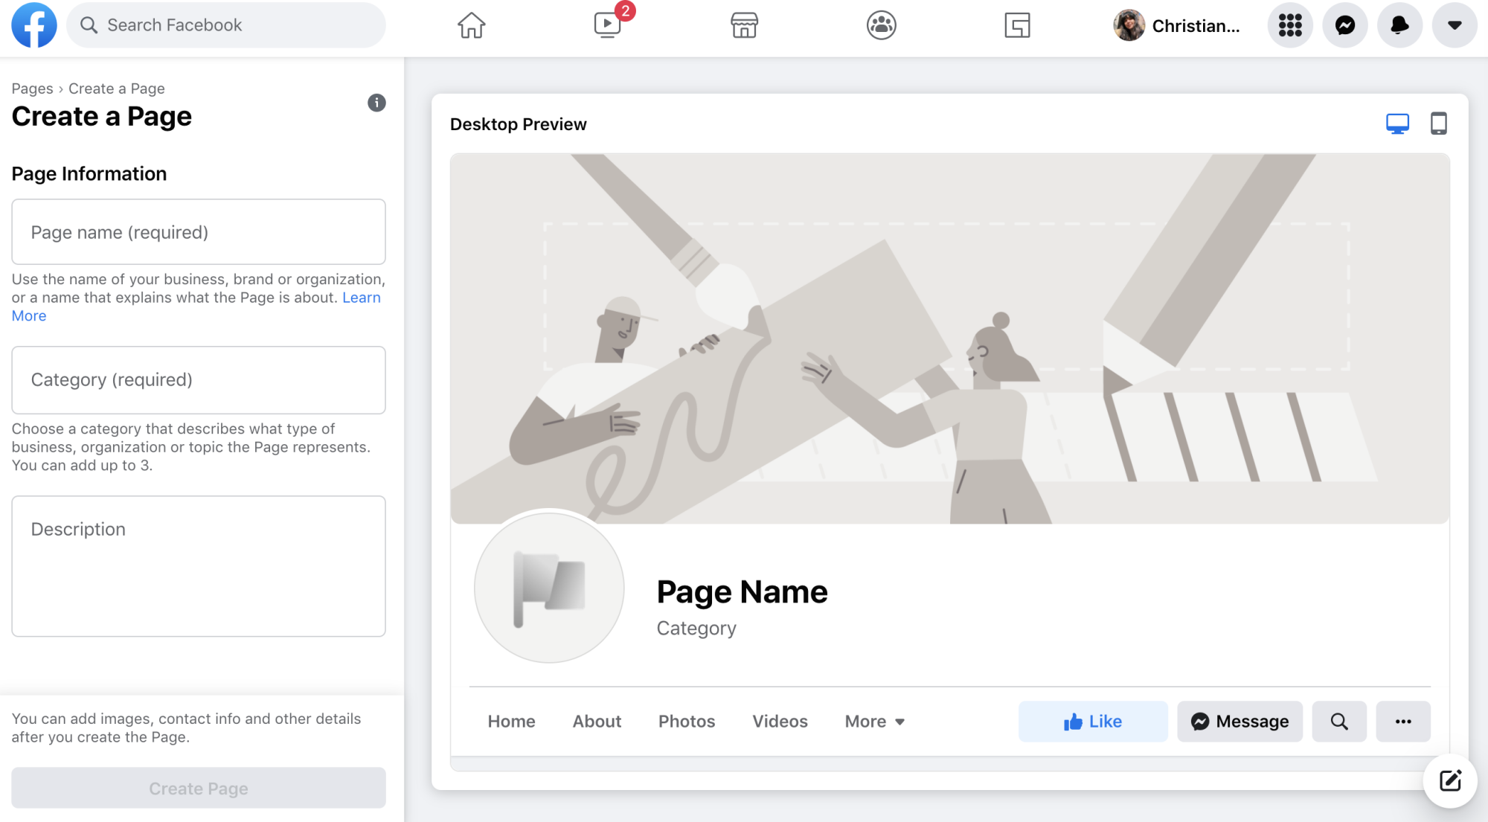Click the Facebook home icon
Image resolution: width=1488 pixels, height=822 pixels.
point(471,25)
